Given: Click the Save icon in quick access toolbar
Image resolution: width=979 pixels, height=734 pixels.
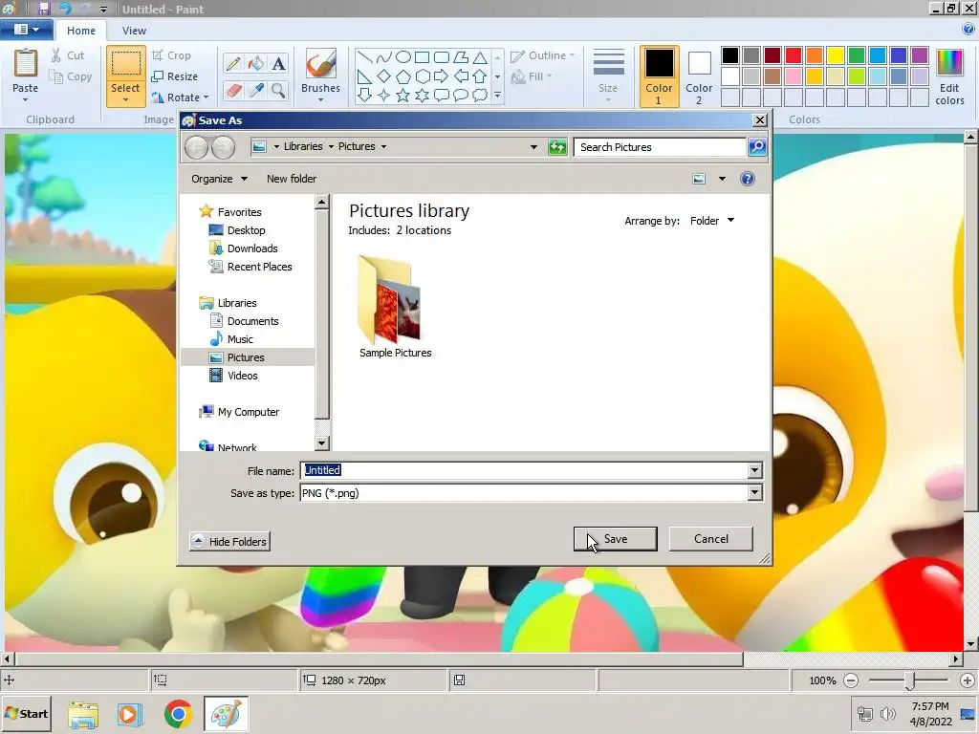Looking at the screenshot, I should tap(44, 9).
